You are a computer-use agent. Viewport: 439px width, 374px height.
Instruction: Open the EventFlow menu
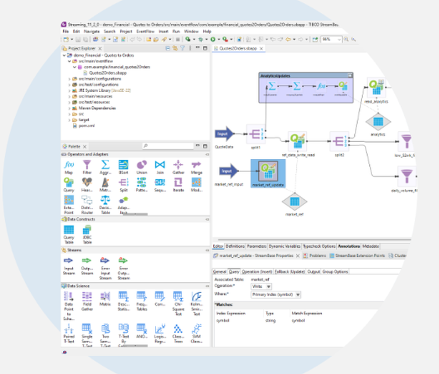pos(145,31)
